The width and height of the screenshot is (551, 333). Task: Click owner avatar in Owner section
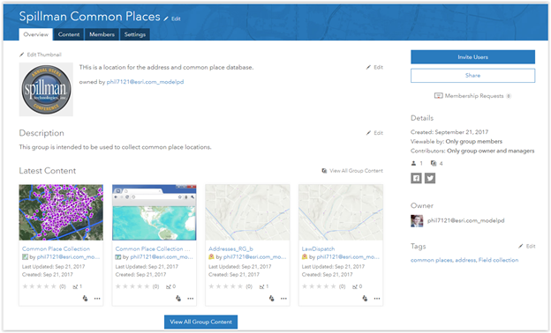click(x=417, y=221)
